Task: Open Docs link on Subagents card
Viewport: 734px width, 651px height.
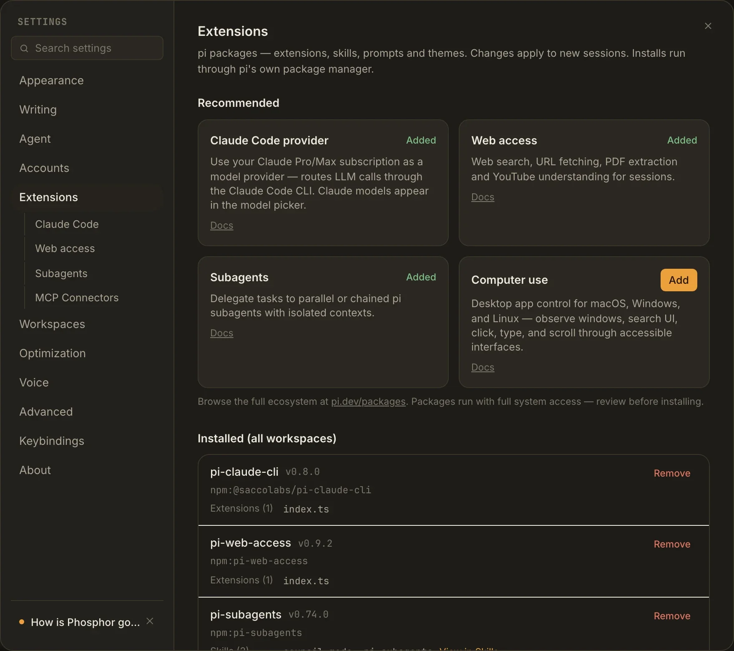Action: tap(221, 333)
